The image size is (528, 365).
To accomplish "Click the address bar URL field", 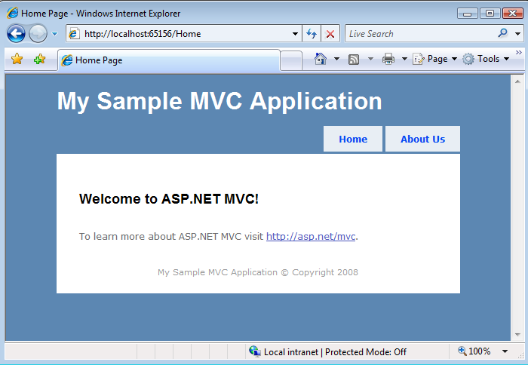I will pos(183,34).
